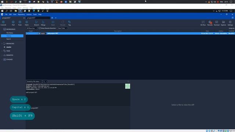This screenshot has height=132, width=235.
Task: Open Edge browser in guest taskbar
Action: point(34,11)
